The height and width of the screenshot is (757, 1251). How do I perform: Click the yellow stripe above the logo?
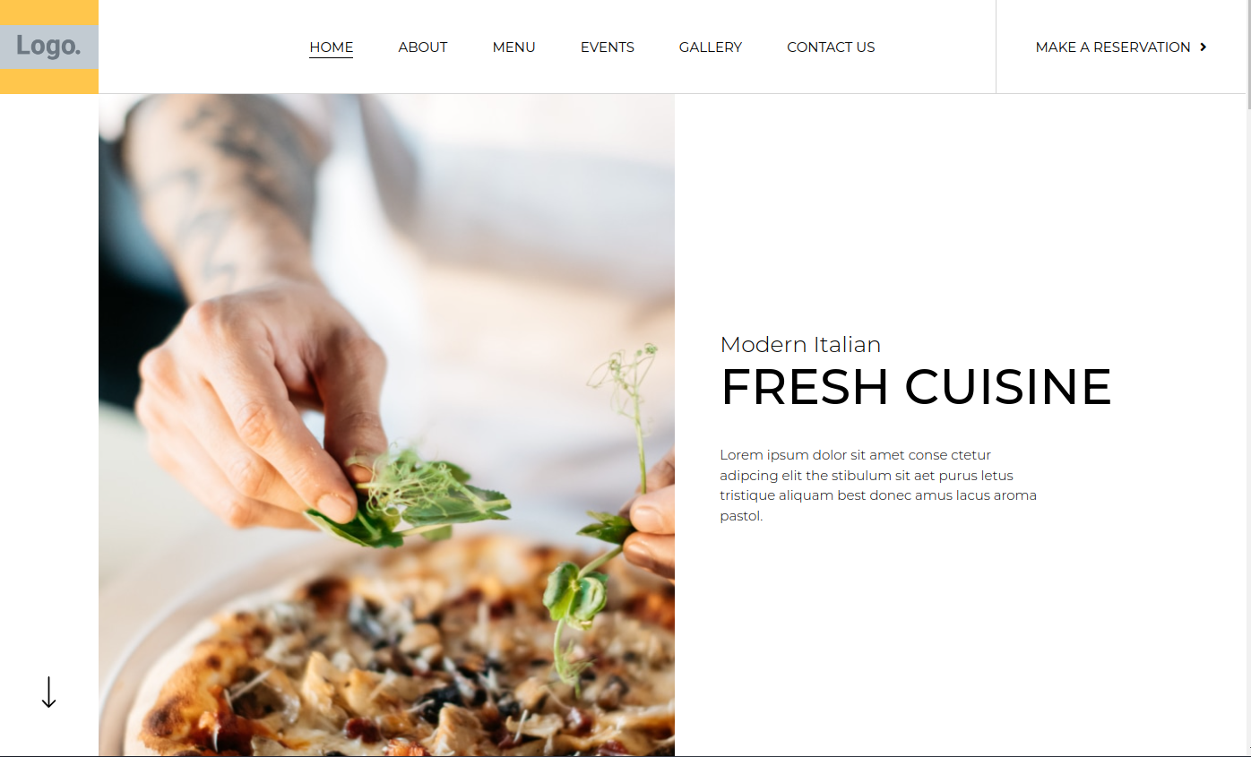(x=49, y=13)
